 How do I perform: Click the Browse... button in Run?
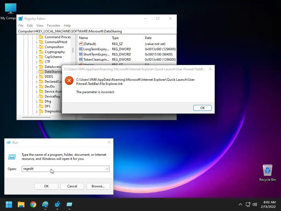[x=98, y=186]
